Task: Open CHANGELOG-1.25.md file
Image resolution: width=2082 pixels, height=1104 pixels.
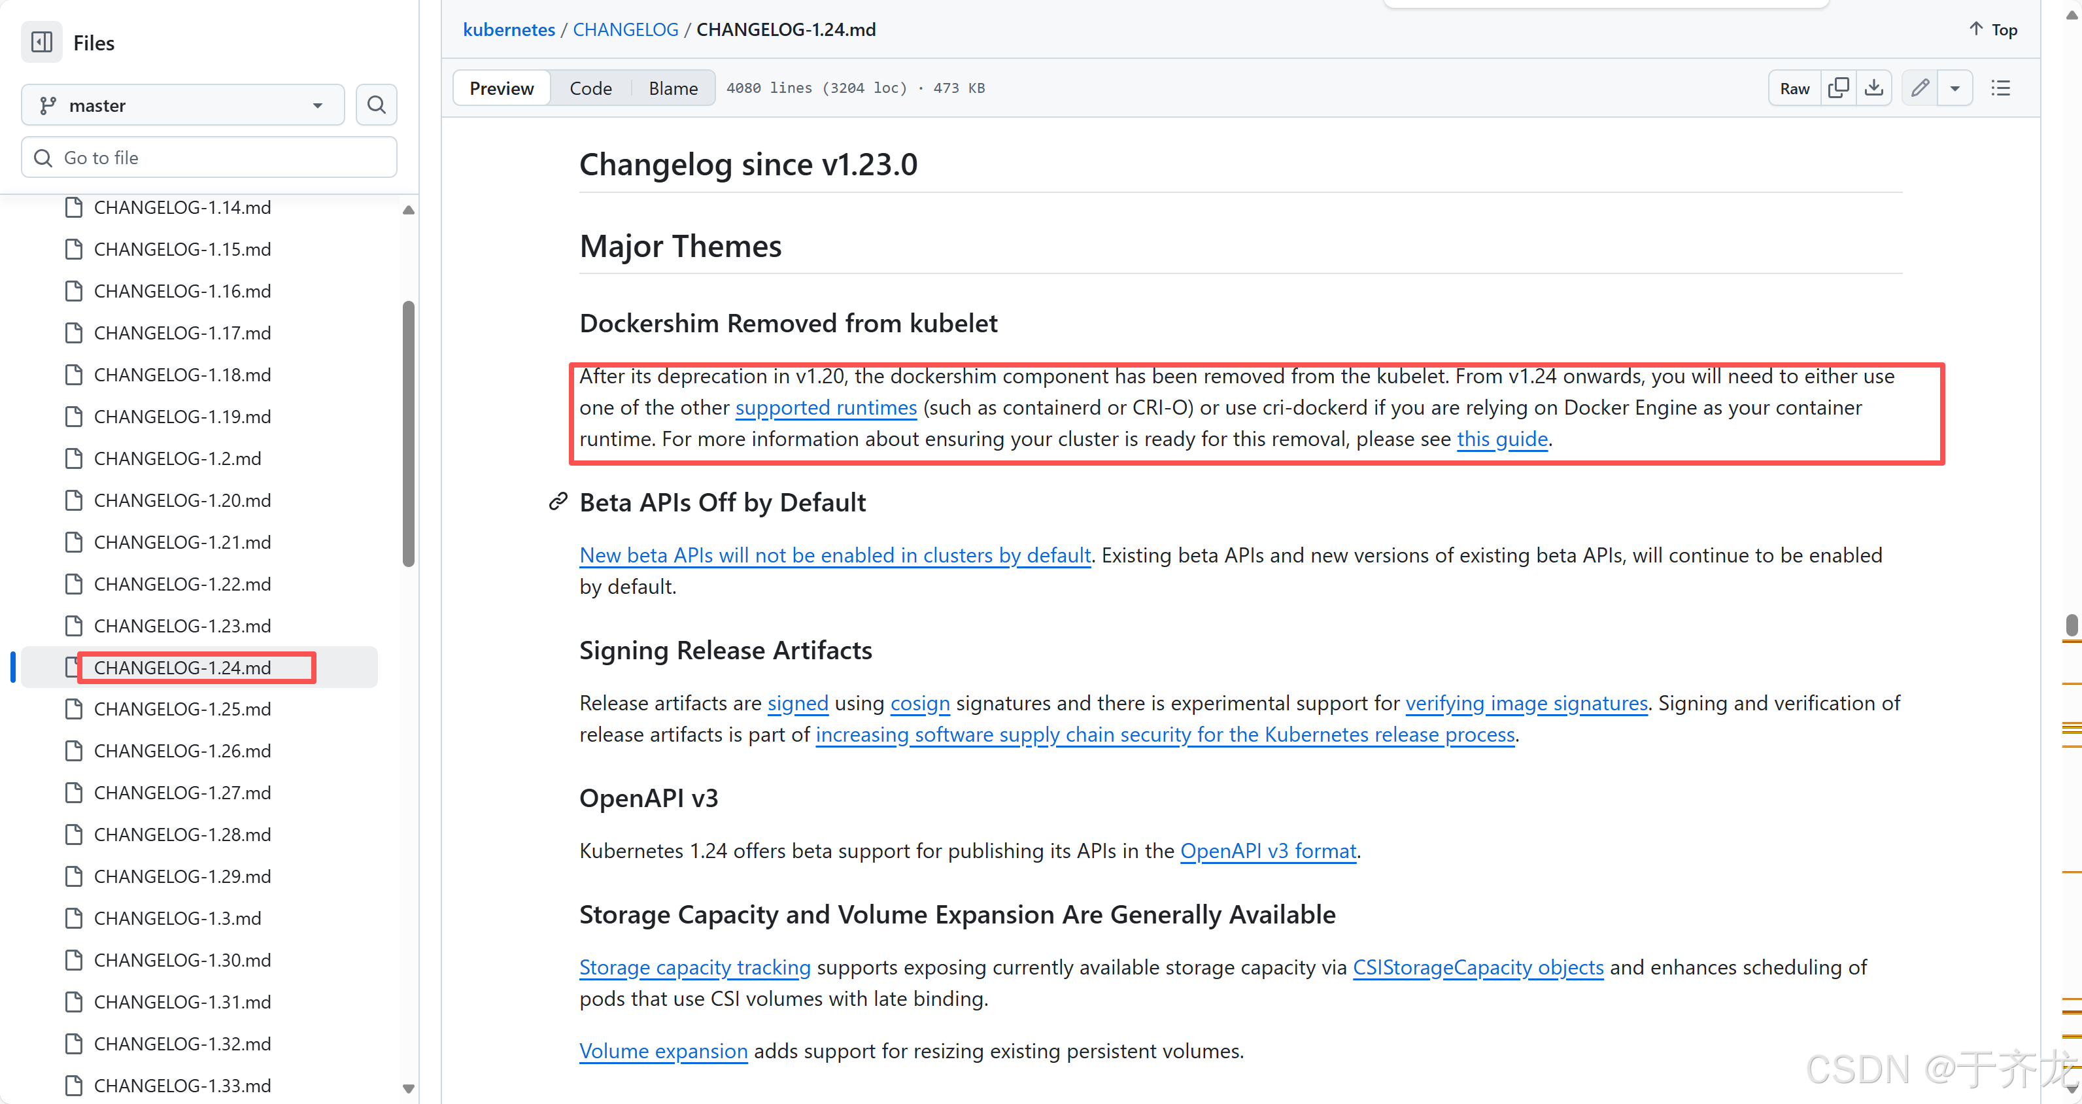Action: tap(182, 710)
